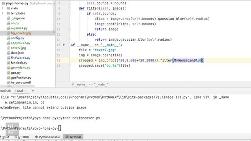Expand the static folder

point(3,8)
